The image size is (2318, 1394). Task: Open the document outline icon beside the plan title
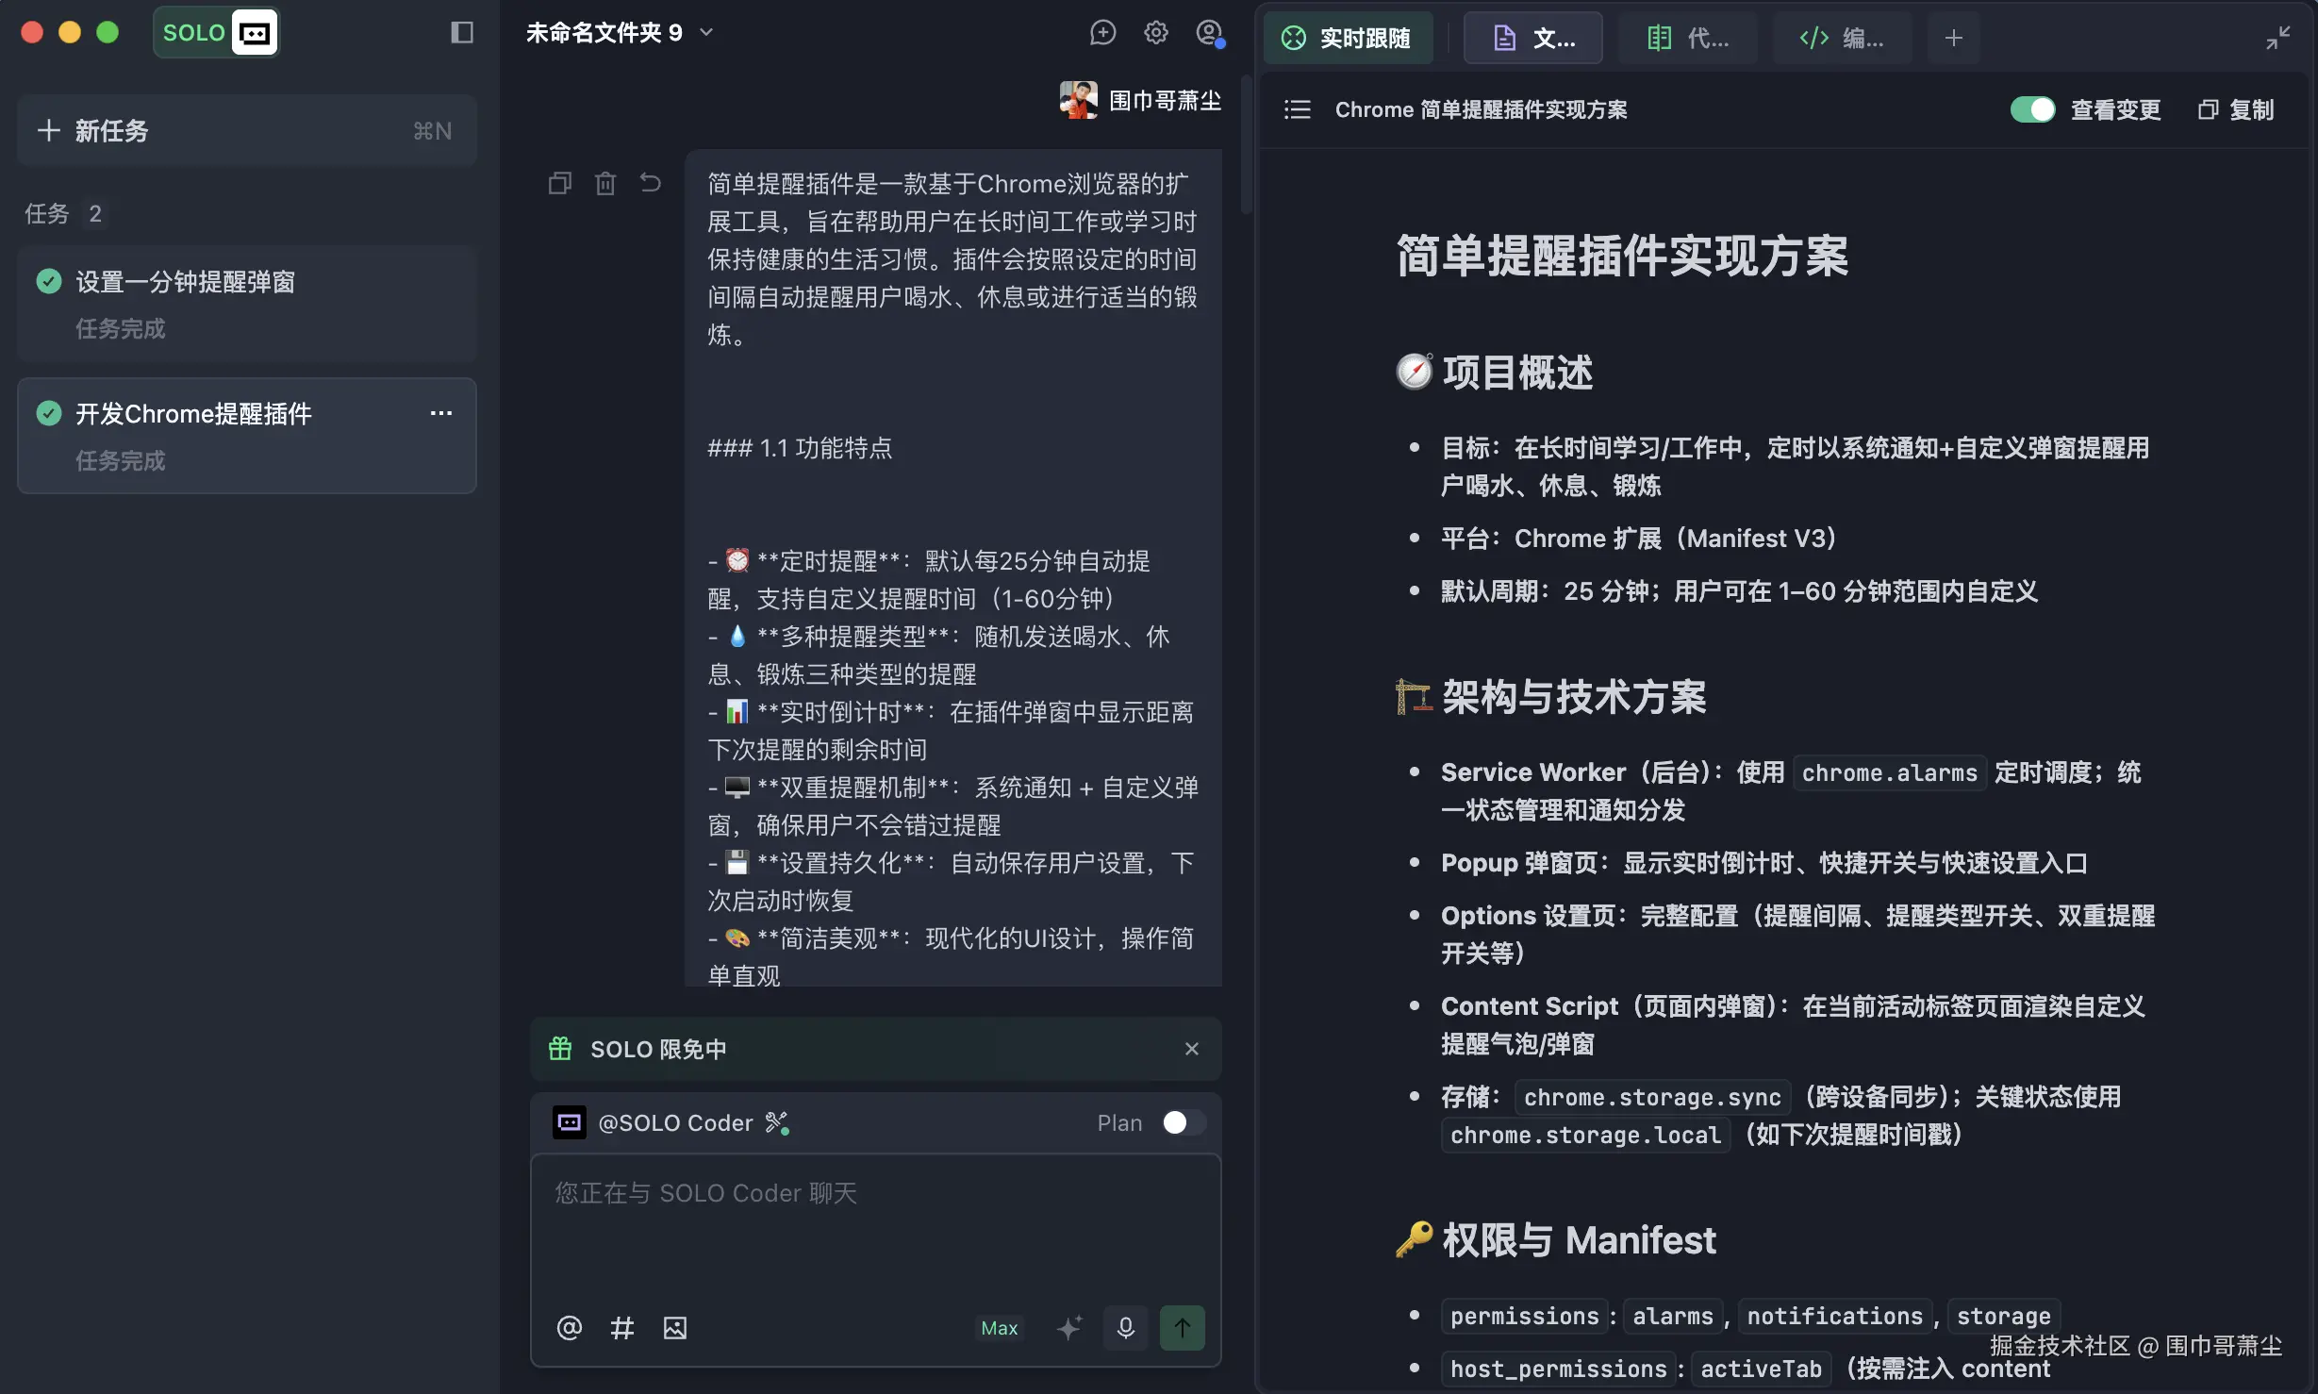click(x=1297, y=109)
